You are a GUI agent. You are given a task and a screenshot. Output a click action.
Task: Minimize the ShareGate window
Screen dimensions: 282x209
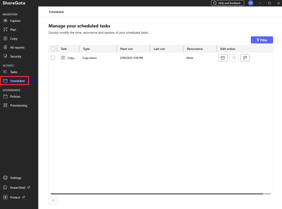click(260, 3)
